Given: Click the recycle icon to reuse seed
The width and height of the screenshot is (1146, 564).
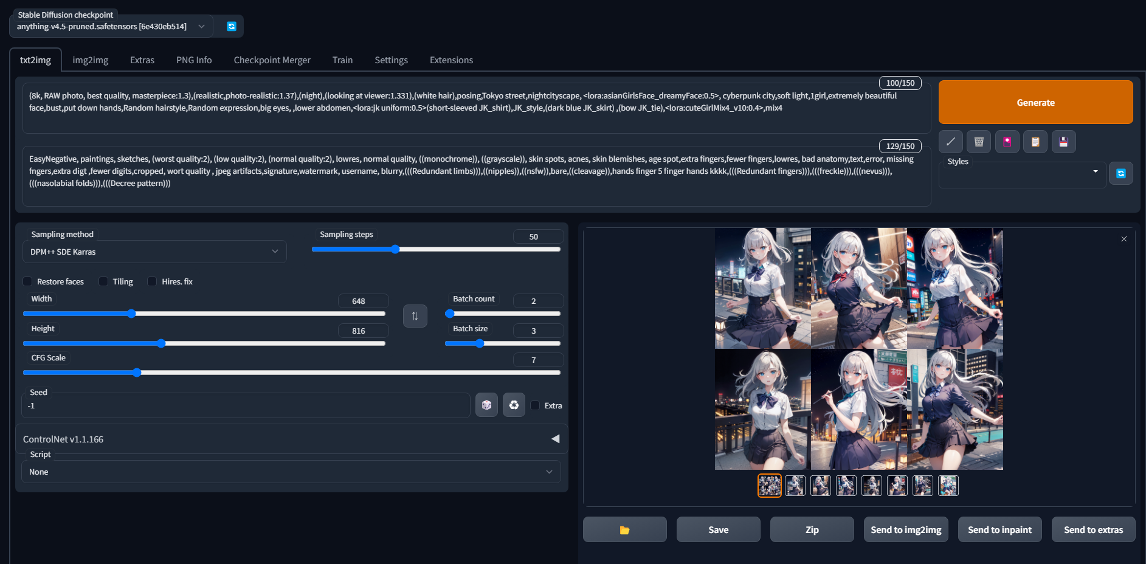Looking at the screenshot, I should click(514, 405).
